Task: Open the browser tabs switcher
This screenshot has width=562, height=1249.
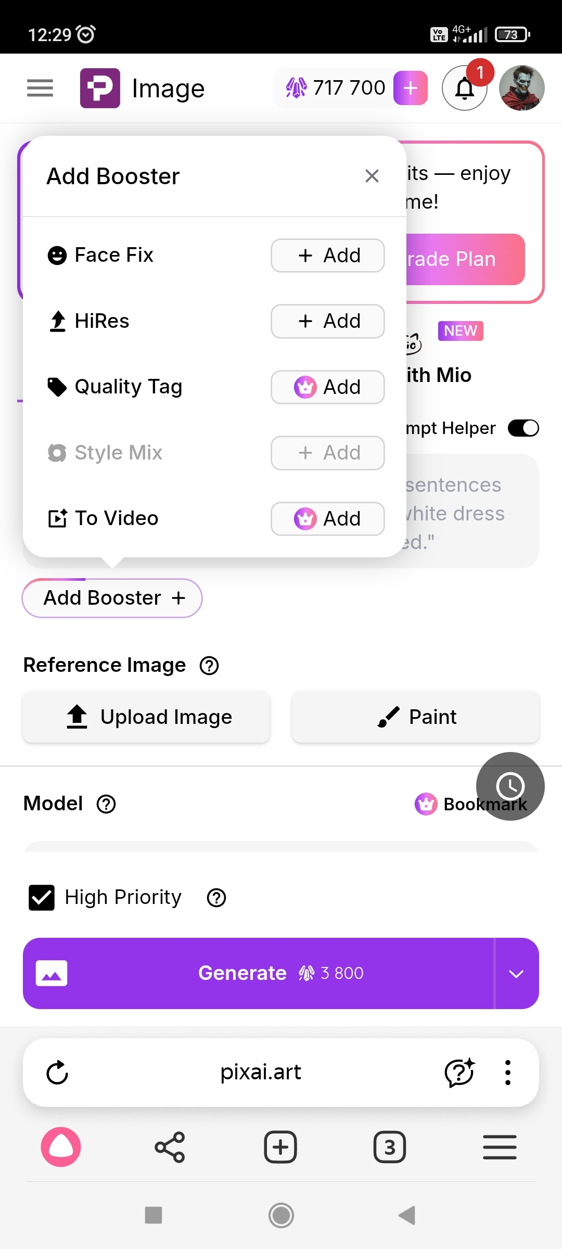Action: pos(389,1147)
